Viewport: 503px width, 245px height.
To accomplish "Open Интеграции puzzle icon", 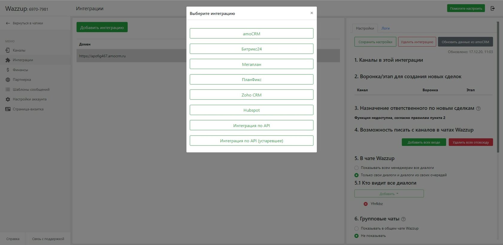I will [8, 60].
